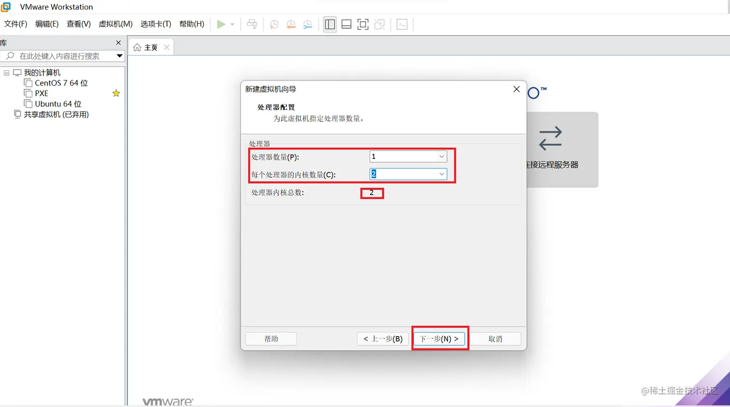This screenshot has width=730, height=407.
Task: Open the 编辑(E) menu
Action: tap(47, 24)
